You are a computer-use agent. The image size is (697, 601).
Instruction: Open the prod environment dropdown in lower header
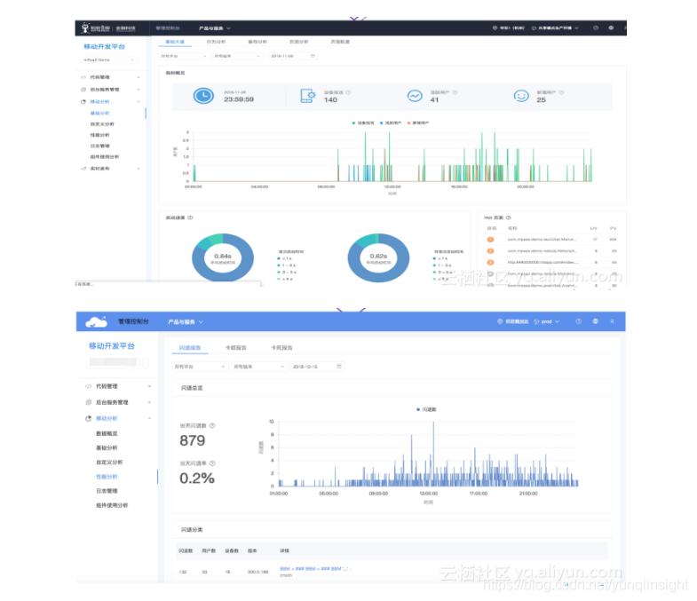547,321
